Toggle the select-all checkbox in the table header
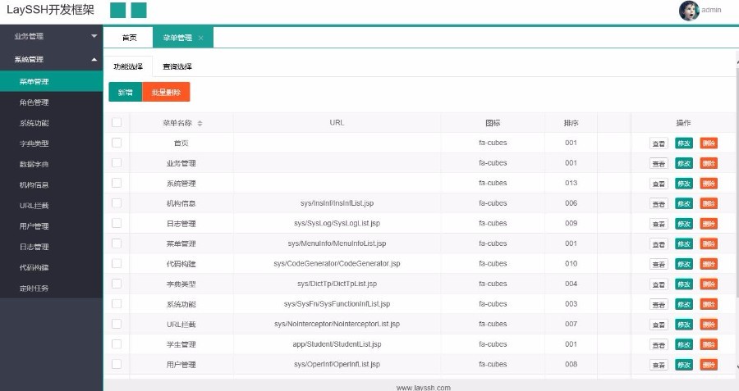The height and width of the screenshot is (391, 739). tap(117, 122)
